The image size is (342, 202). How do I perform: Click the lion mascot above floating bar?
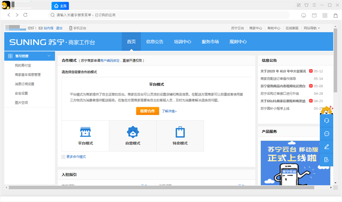point(327,110)
